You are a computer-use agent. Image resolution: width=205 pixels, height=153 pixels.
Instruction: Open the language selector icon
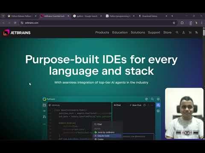196,32
